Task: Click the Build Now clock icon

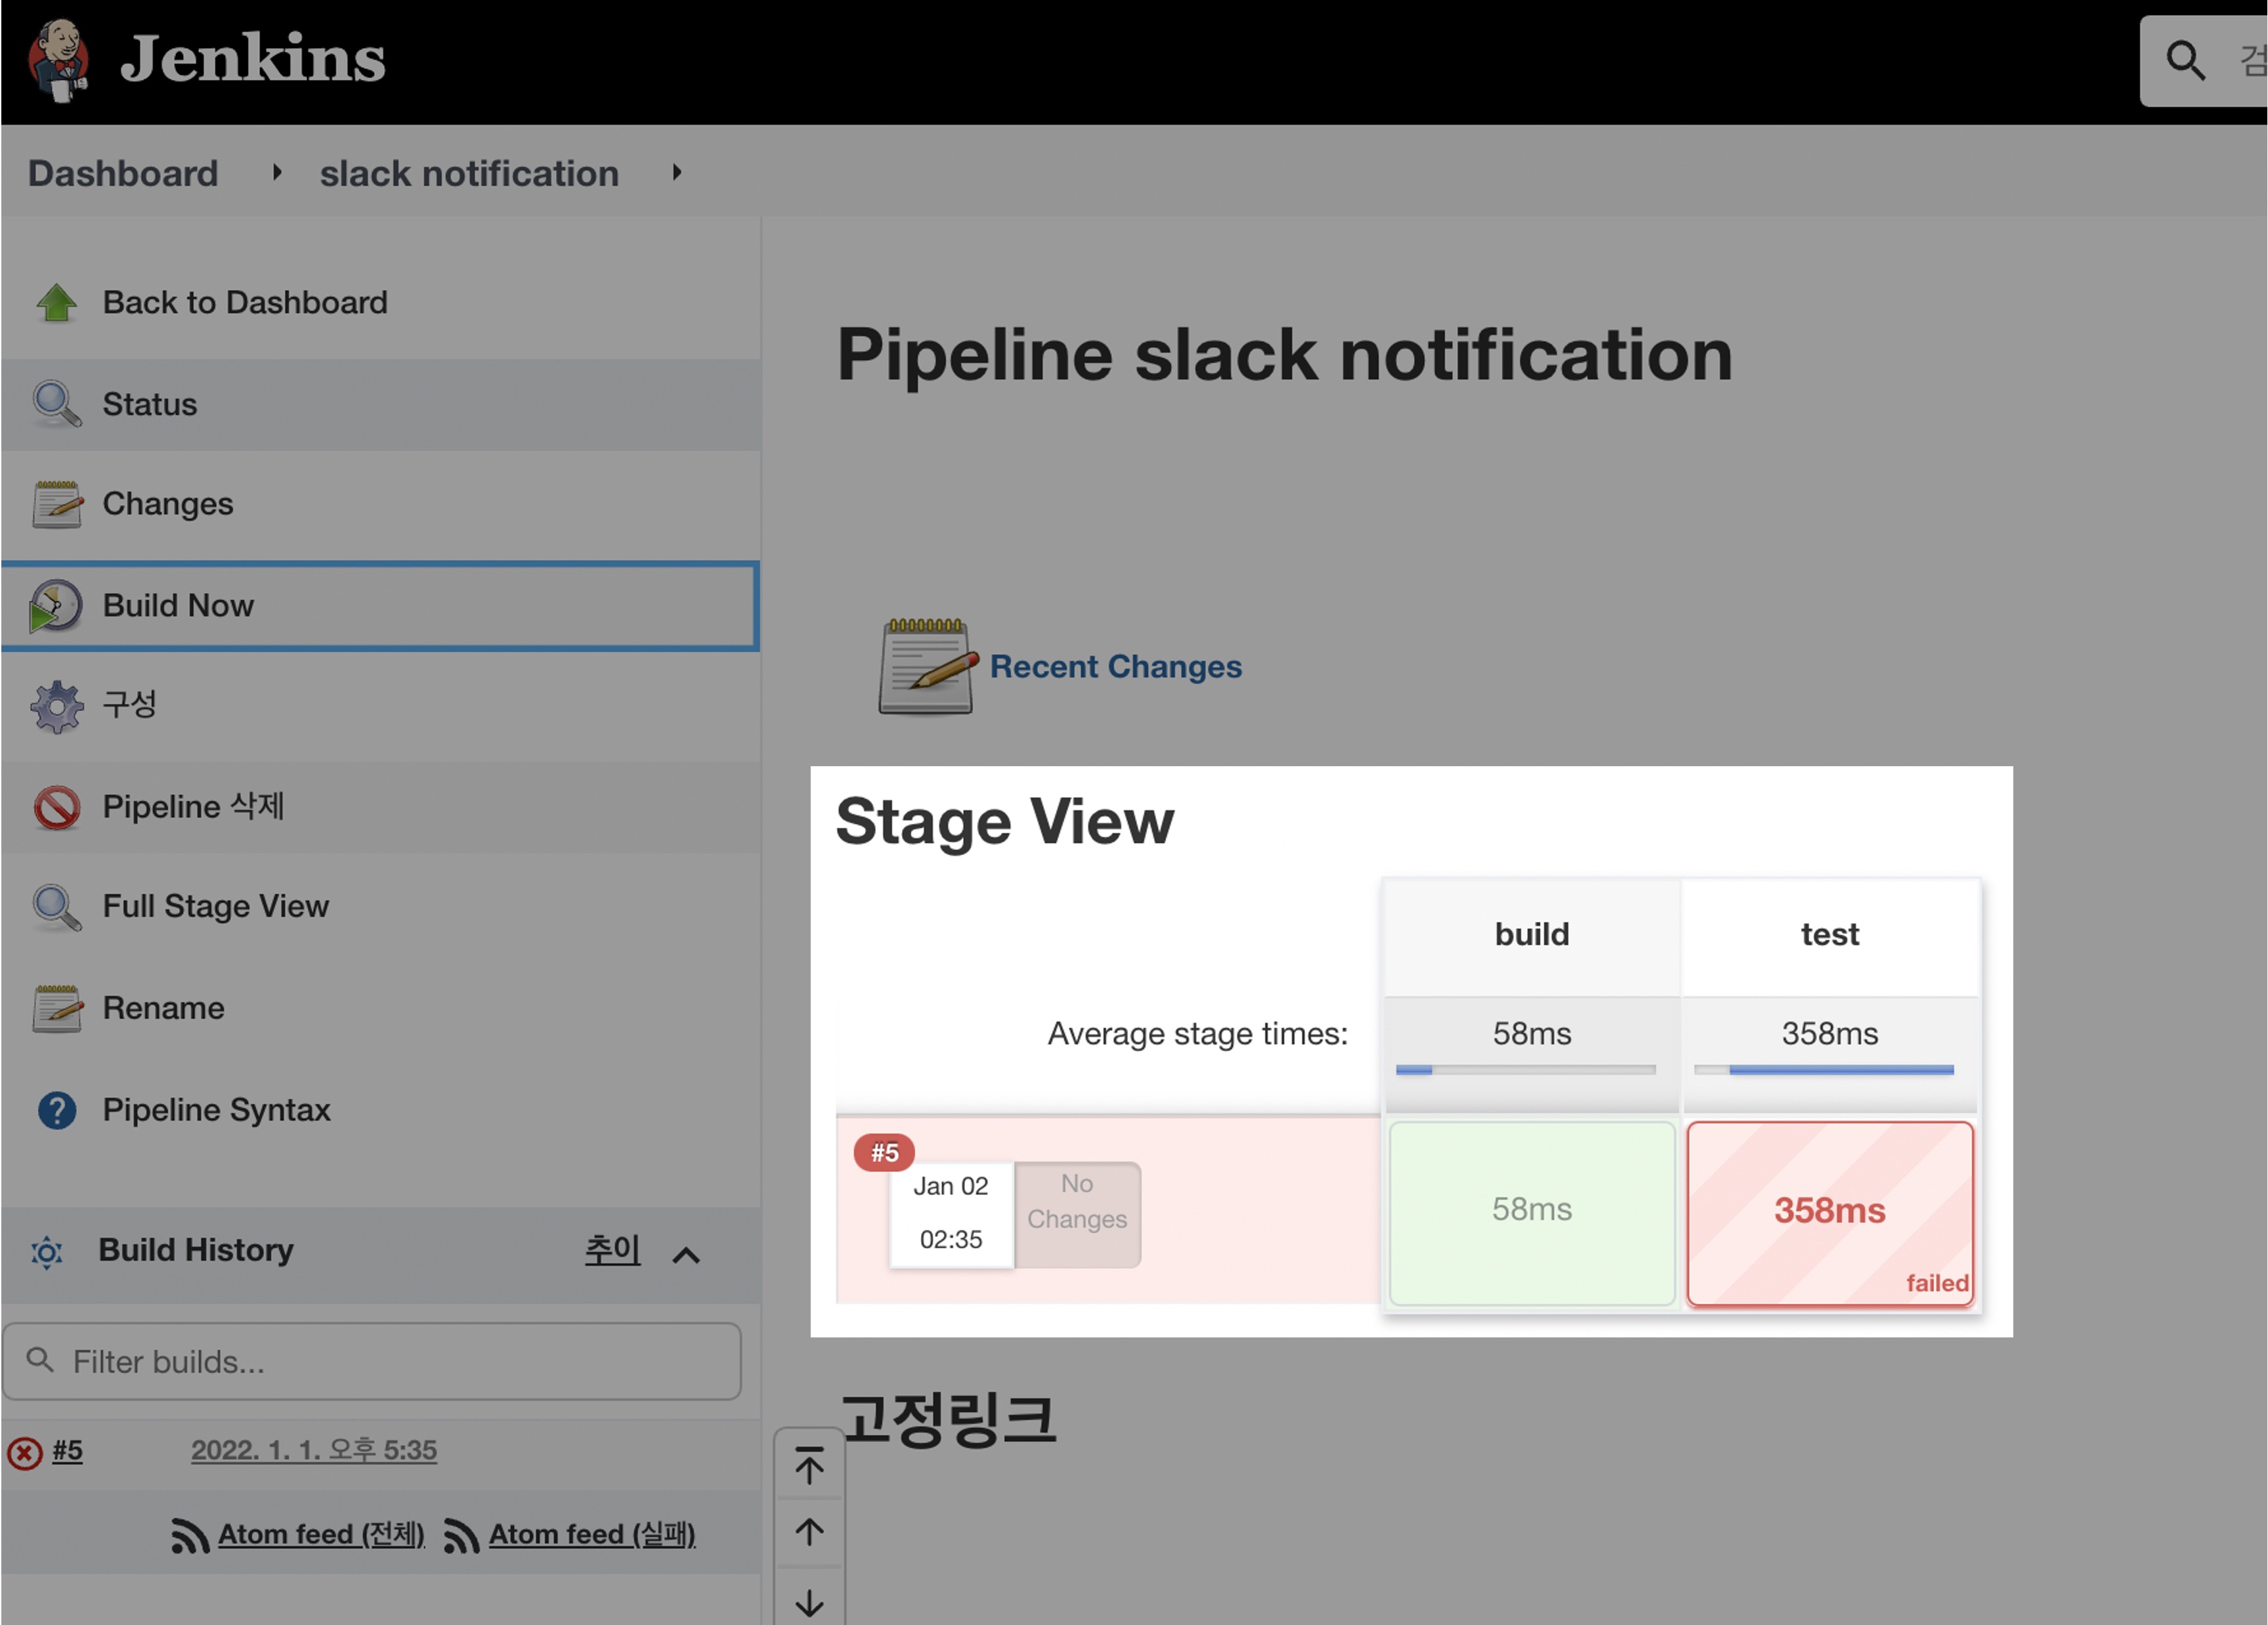Action: pos(56,606)
